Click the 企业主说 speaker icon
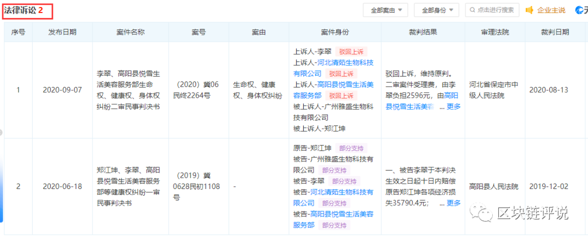 tap(529, 10)
